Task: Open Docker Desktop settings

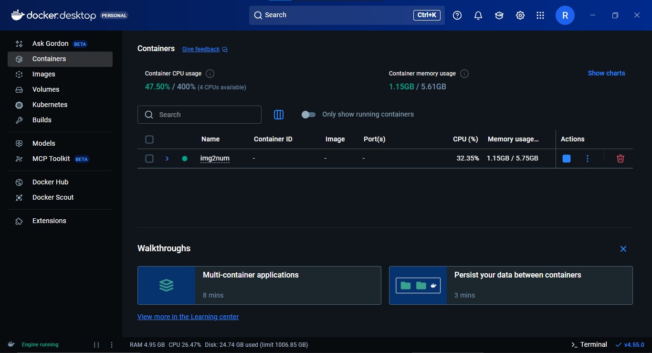Action: tap(520, 15)
